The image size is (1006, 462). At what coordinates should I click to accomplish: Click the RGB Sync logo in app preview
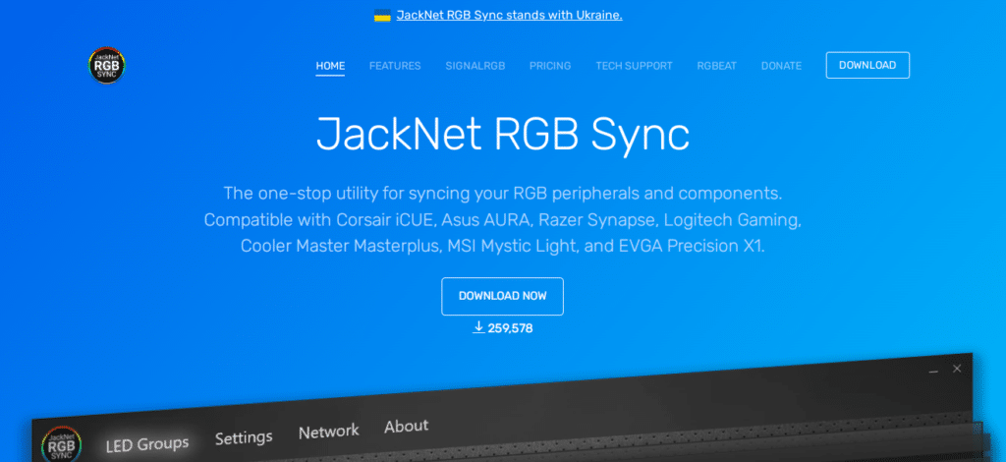click(62, 445)
